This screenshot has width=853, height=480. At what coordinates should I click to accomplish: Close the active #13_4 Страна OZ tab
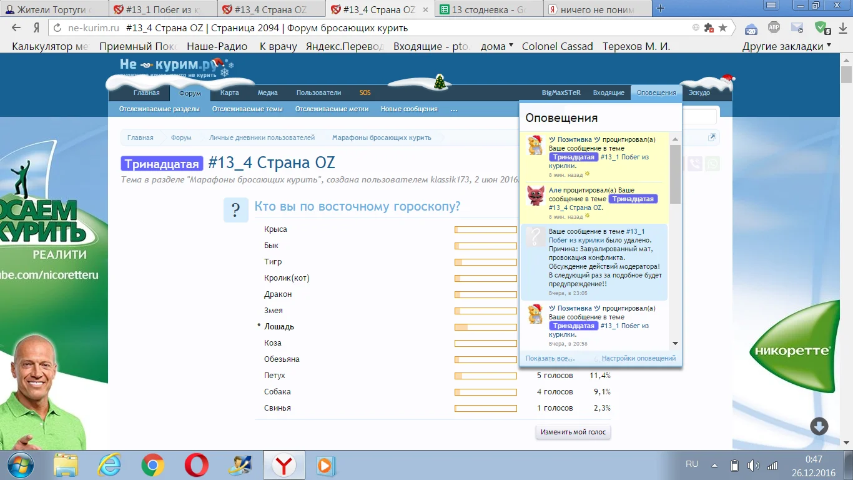pos(426,10)
